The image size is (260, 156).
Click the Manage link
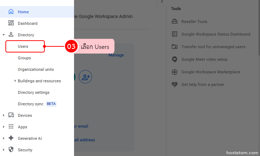tap(116, 55)
